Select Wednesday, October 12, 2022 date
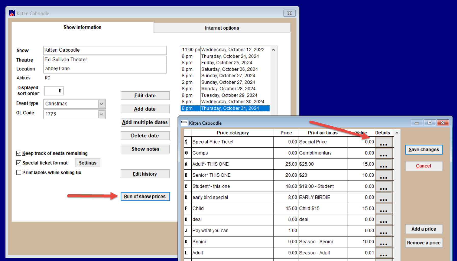The height and width of the screenshot is (261, 457). click(225, 50)
